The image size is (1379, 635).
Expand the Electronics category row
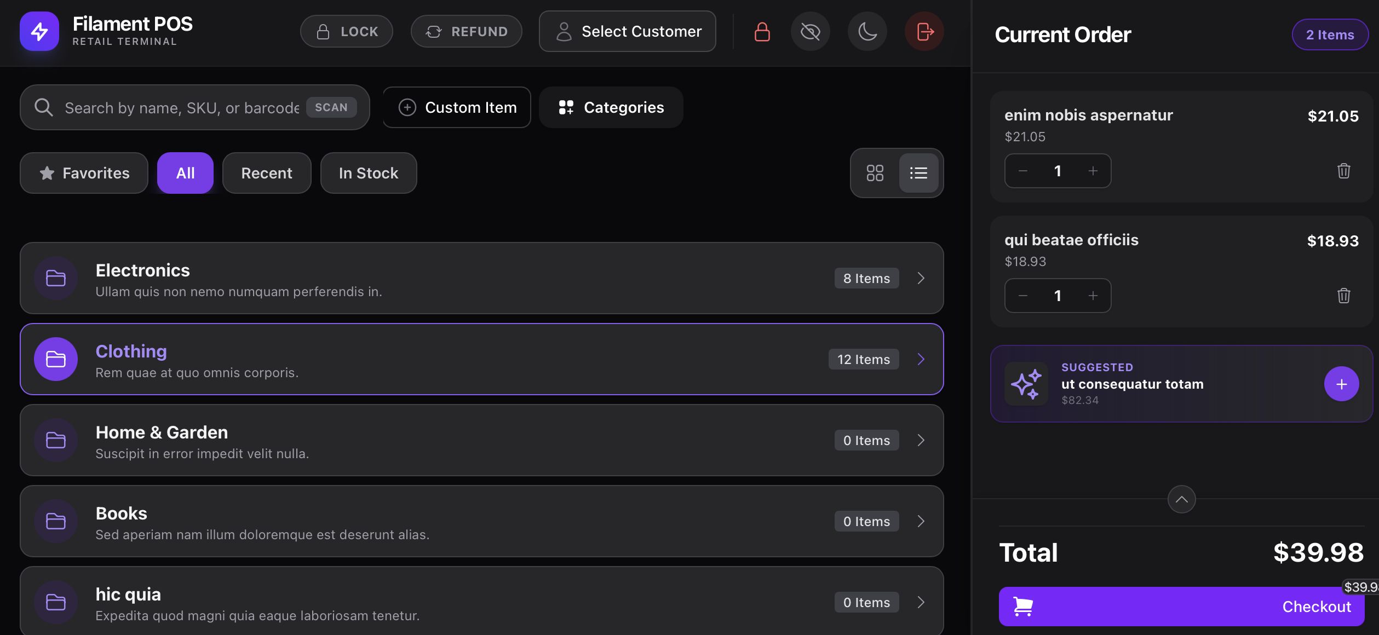(x=921, y=278)
